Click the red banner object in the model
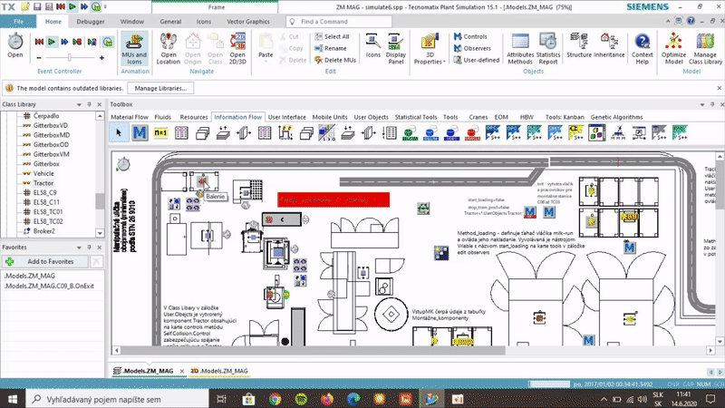 [333, 199]
